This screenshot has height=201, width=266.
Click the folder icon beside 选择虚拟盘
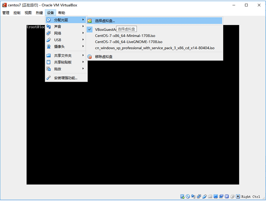coord(90,21)
